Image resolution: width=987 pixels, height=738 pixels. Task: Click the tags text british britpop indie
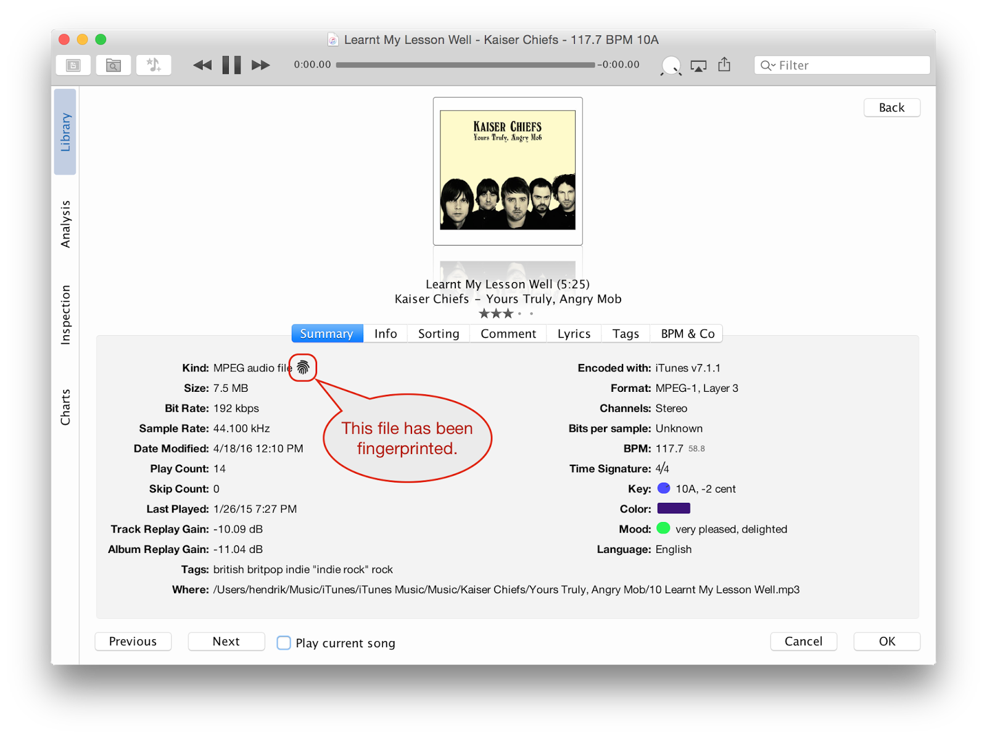pos(303,570)
